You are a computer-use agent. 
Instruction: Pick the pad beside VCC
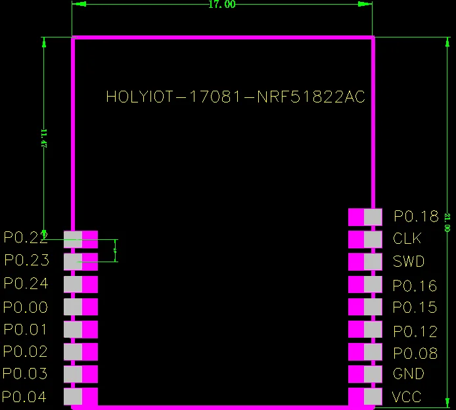(x=365, y=396)
